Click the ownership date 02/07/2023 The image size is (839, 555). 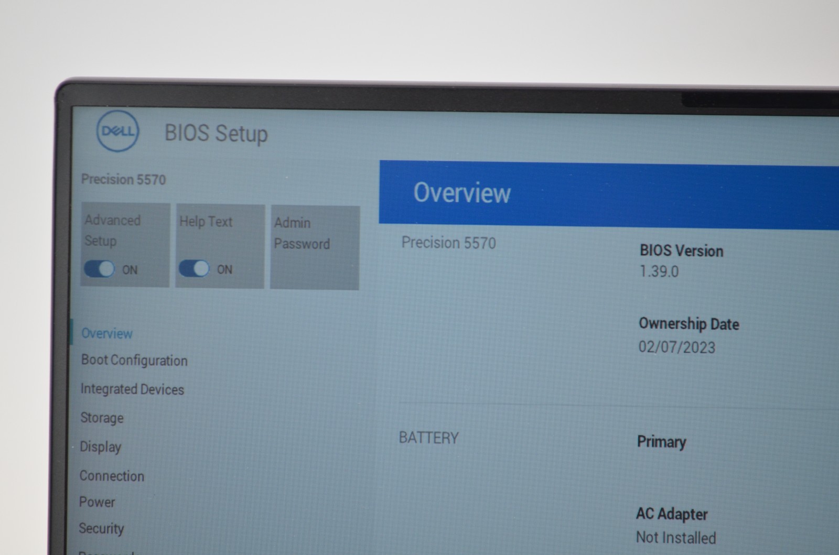pyautogui.click(x=676, y=347)
